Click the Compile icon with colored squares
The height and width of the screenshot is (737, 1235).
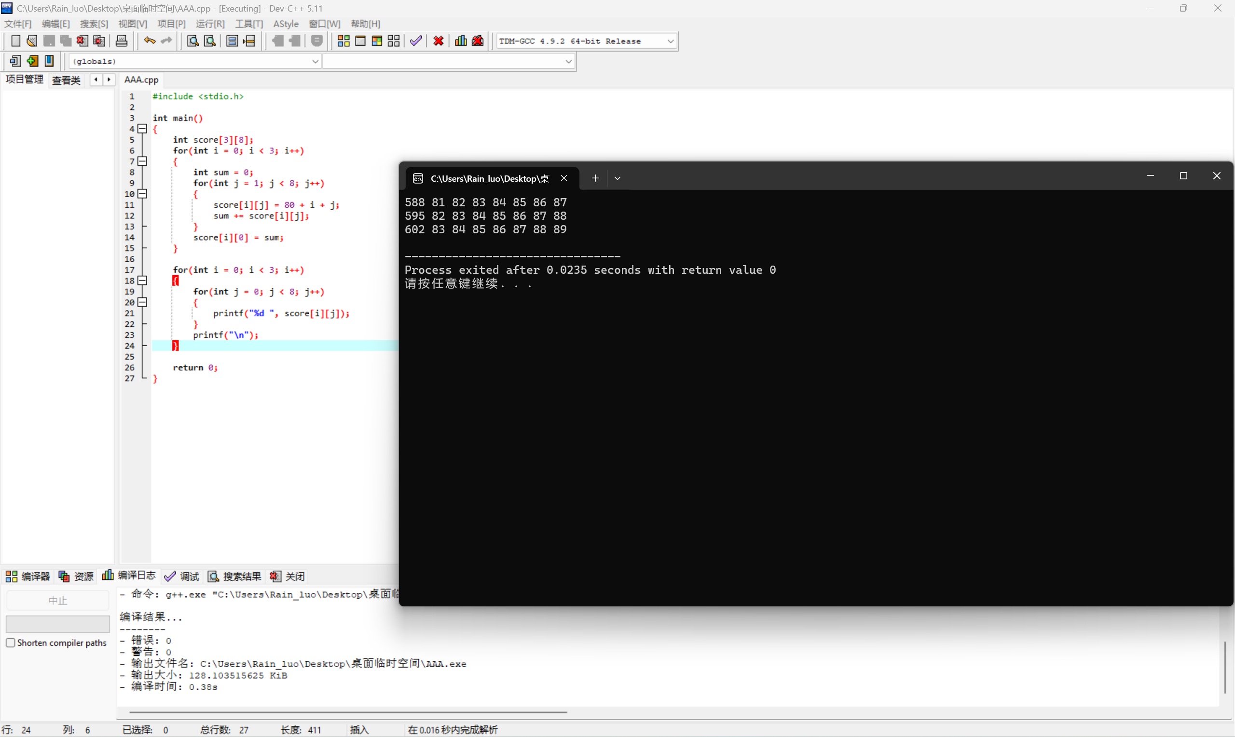[x=343, y=40]
